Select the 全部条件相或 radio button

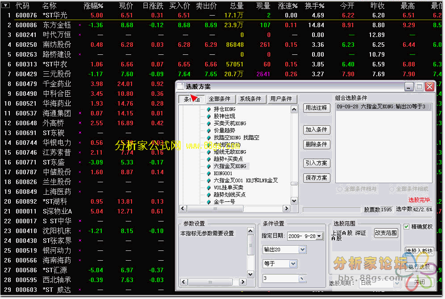point(391,189)
